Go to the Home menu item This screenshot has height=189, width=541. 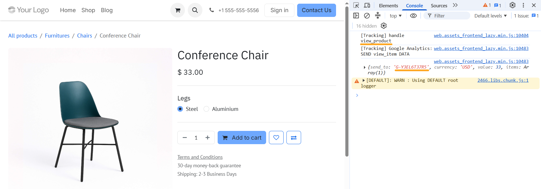coord(68,10)
